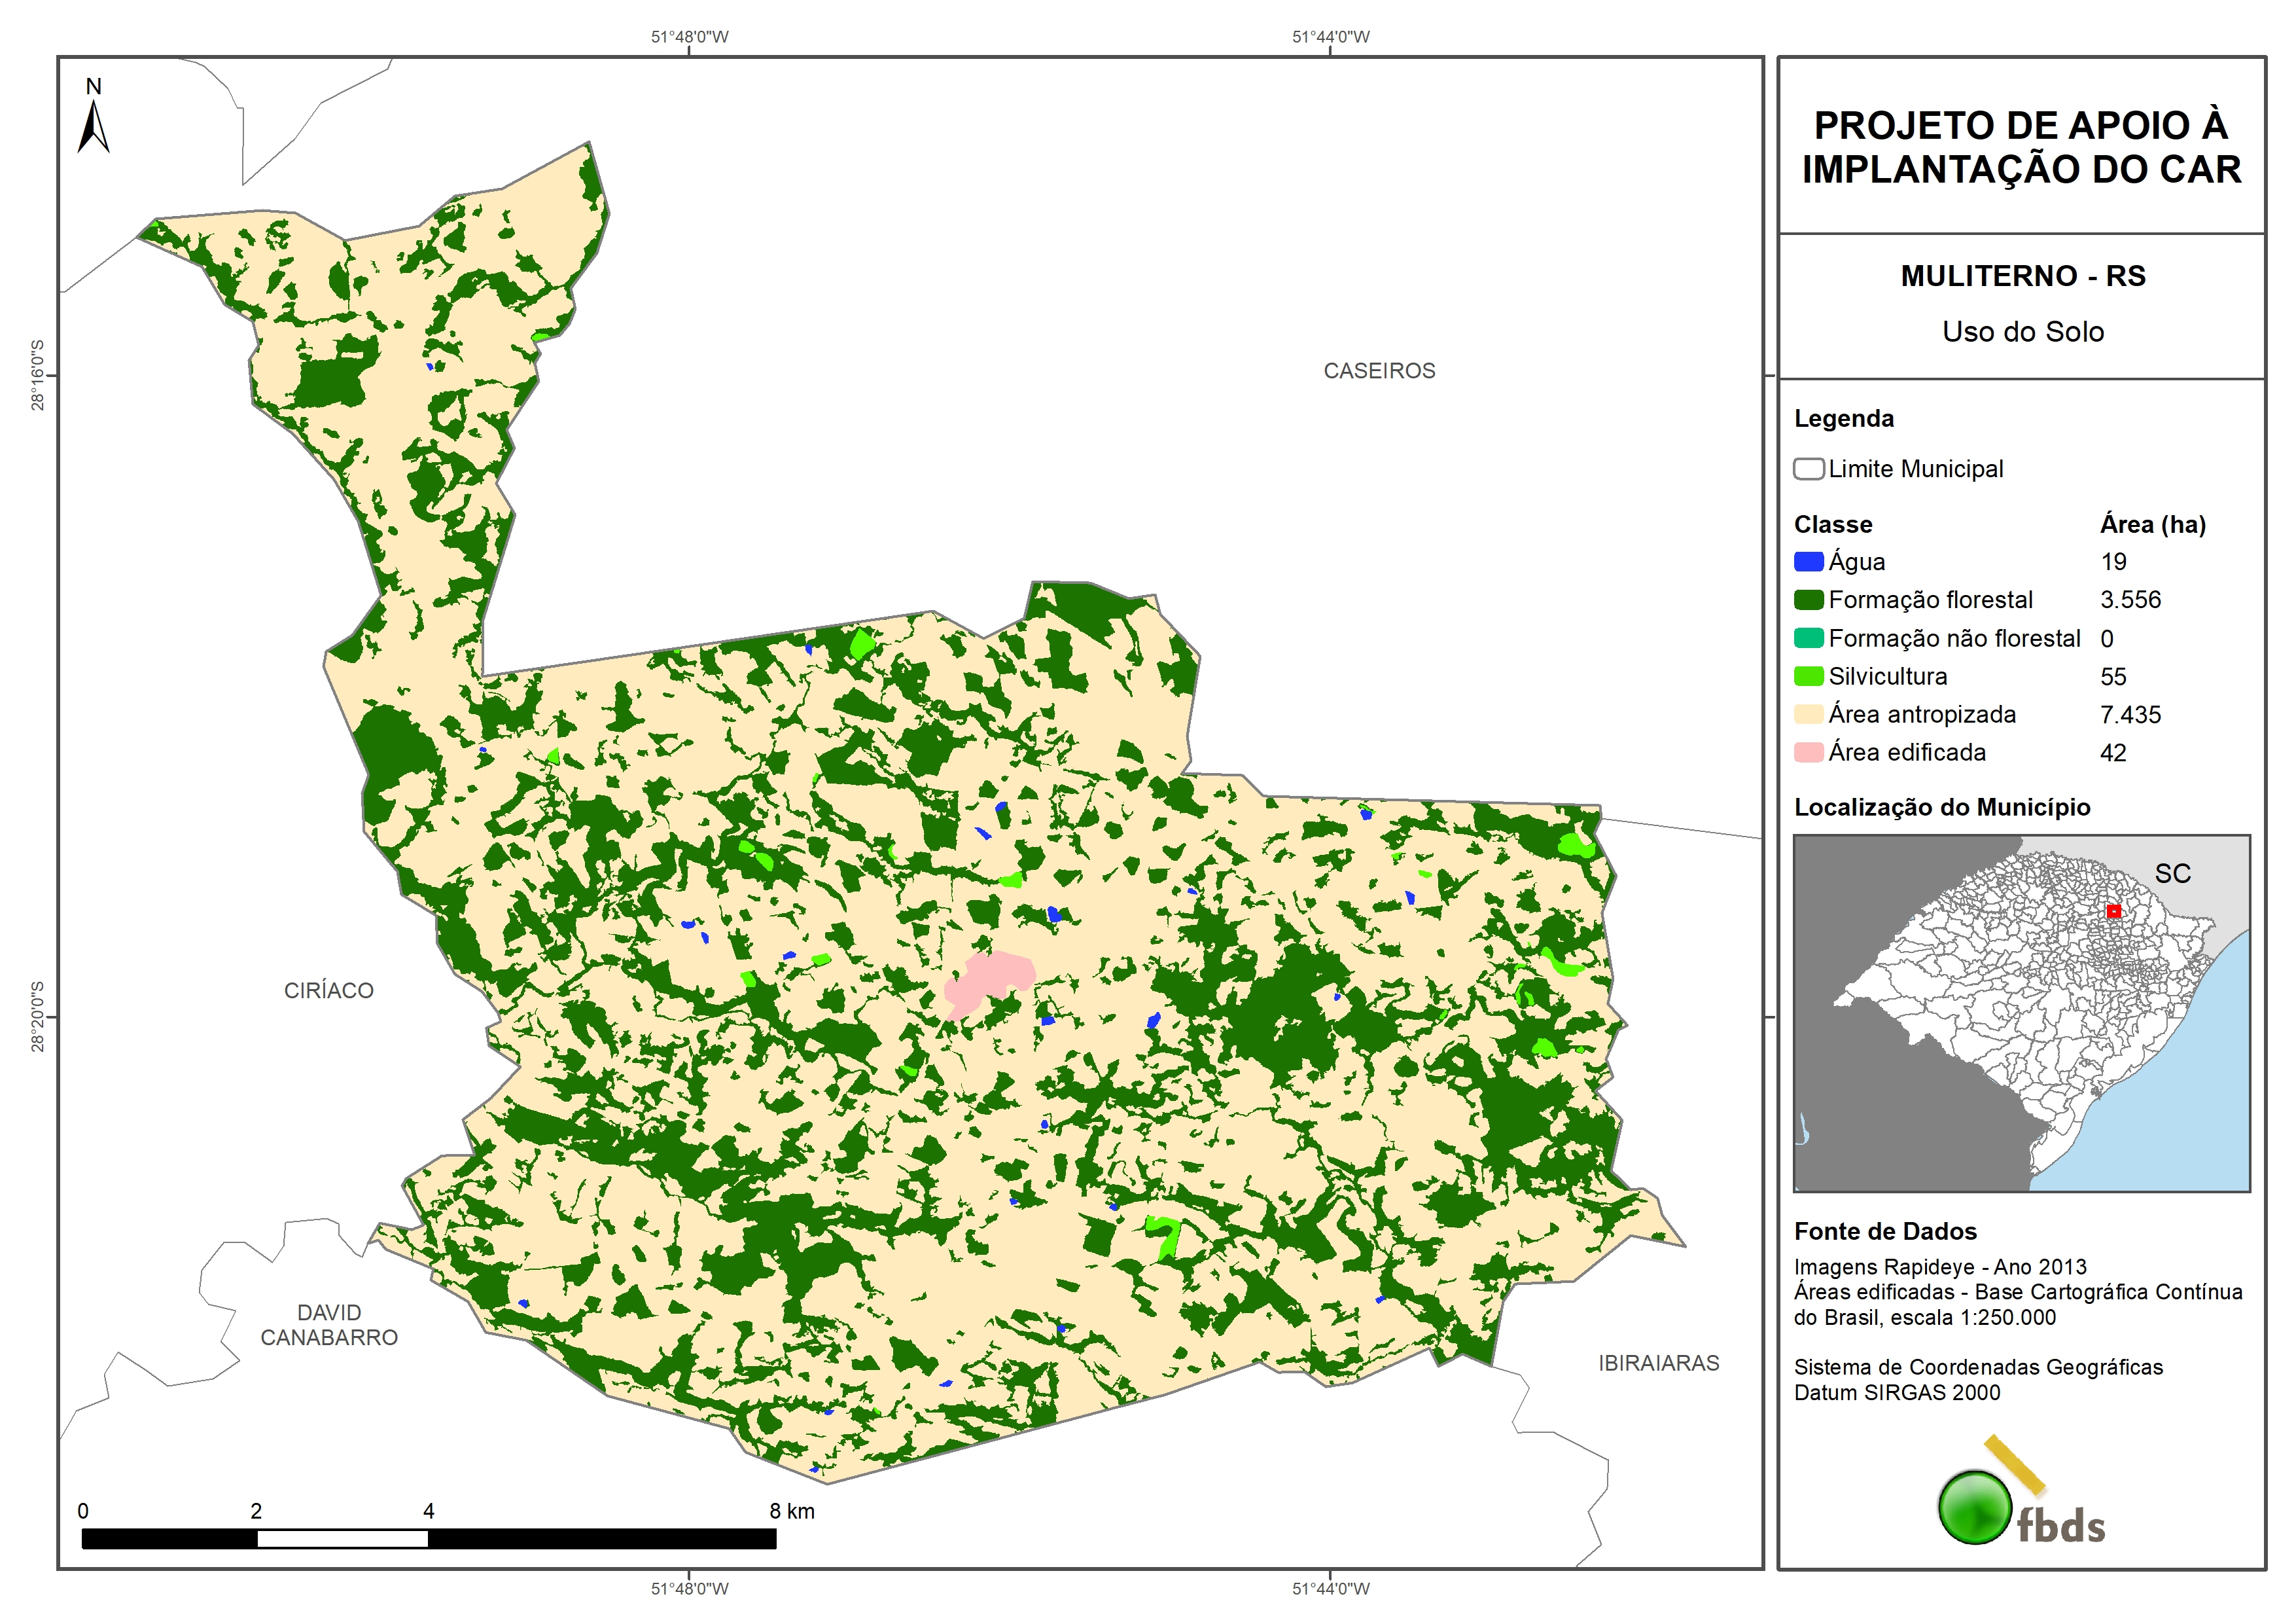This screenshot has height=1624, width=2296.
Task: Click the Formação florestal dark green swatch
Action: [x=1808, y=600]
